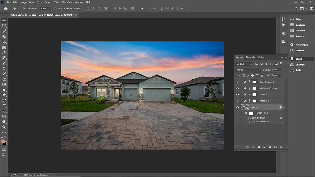The image size is (315, 177).
Task: Click the Delete layer trash icon
Action: (281, 147)
